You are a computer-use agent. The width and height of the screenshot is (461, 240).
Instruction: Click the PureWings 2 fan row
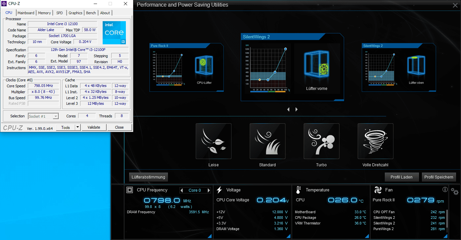pos(409,229)
